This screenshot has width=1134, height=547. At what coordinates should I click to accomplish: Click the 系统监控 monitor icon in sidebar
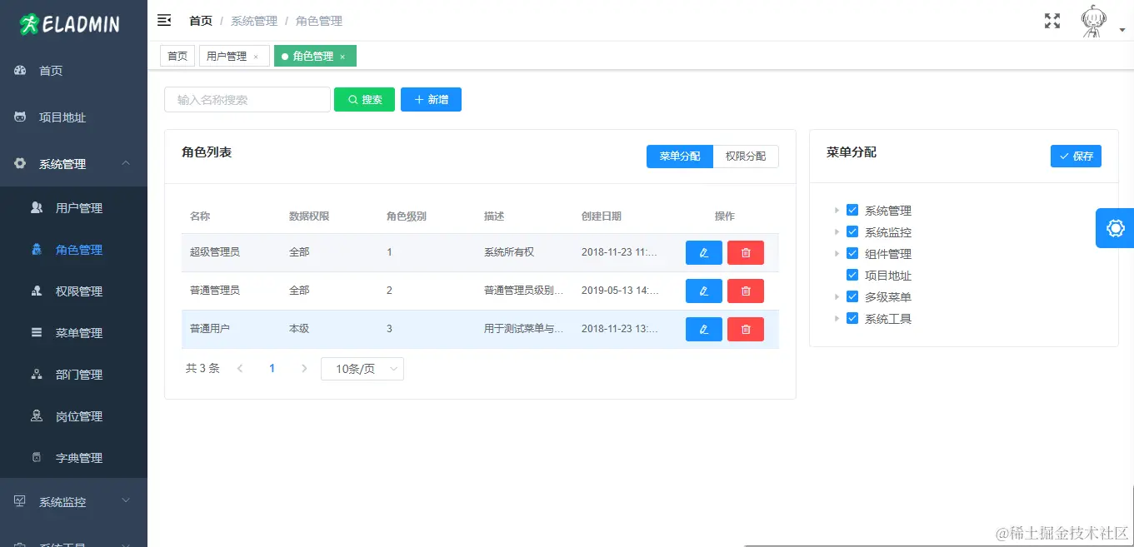pyautogui.click(x=21, y=501)
